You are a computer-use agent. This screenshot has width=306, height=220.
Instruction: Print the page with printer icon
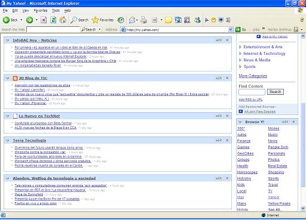(144, 20)
